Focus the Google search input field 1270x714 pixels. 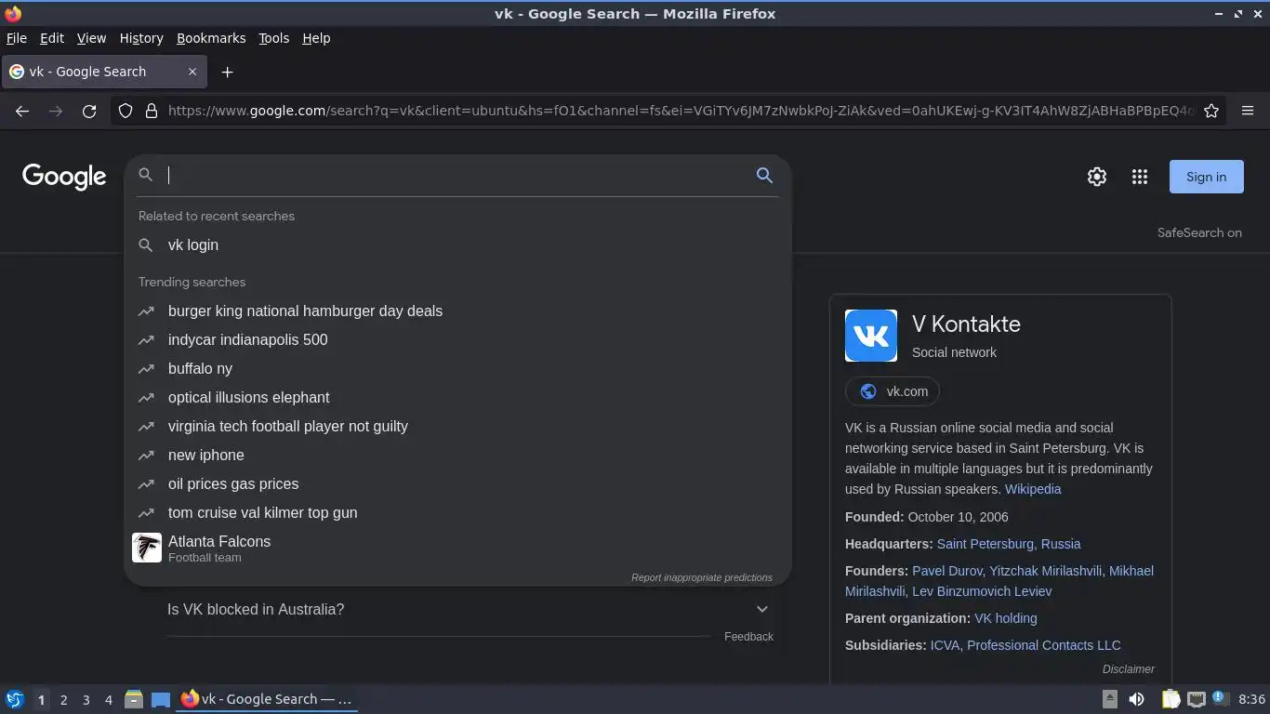[x=456, y=175]
